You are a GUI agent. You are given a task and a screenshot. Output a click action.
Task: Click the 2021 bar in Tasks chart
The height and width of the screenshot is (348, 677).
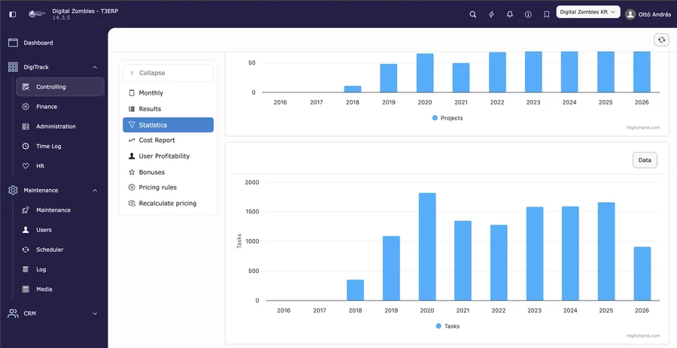click(463, 261)
